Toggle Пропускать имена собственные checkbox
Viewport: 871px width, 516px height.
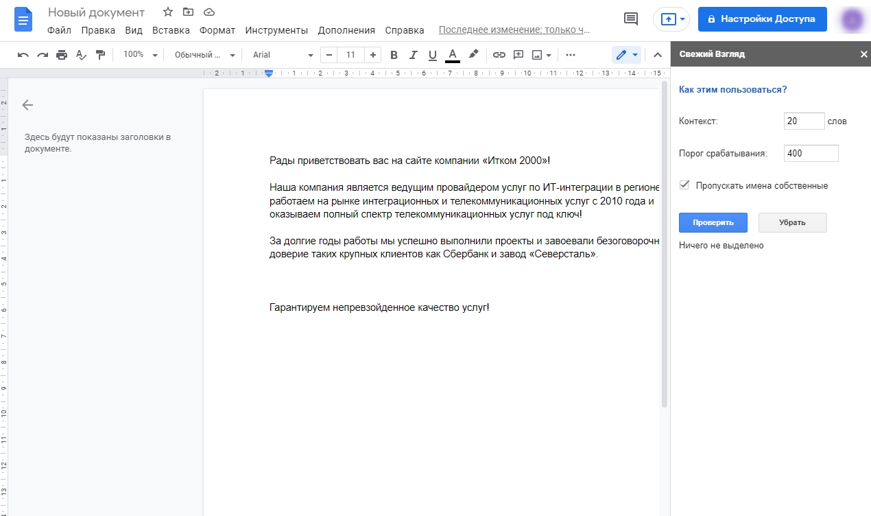point(684,185)
